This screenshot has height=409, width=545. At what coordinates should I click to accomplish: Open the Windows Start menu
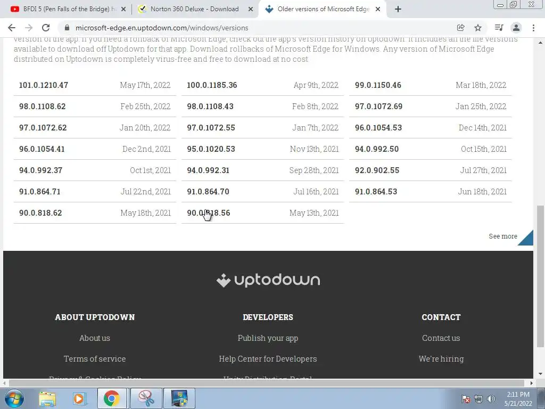click(14, 398)
